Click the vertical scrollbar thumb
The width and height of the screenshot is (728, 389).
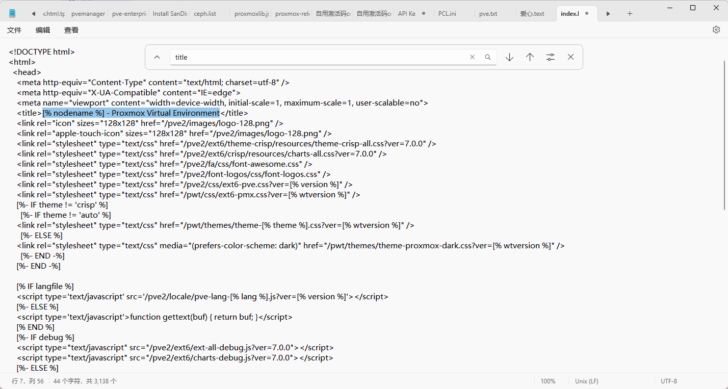tap(725, 134)
